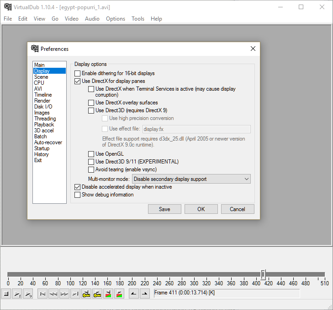Click the frame number status field
333x310 pixels.
tap(227, 293)
